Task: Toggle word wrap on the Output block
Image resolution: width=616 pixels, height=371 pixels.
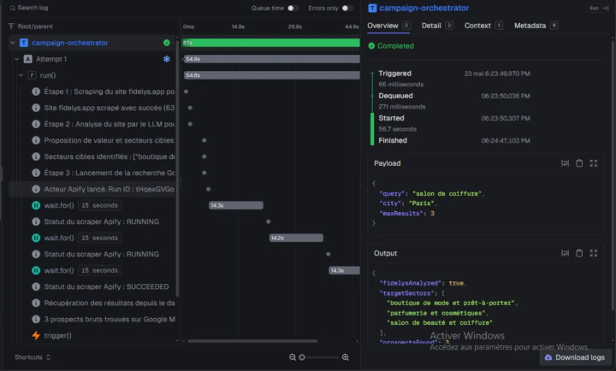Action: (565, 253)
